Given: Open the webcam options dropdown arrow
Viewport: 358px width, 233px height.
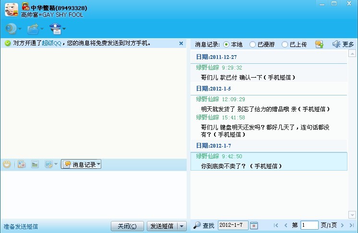Looking at the screenshot, I should (20, 29).
